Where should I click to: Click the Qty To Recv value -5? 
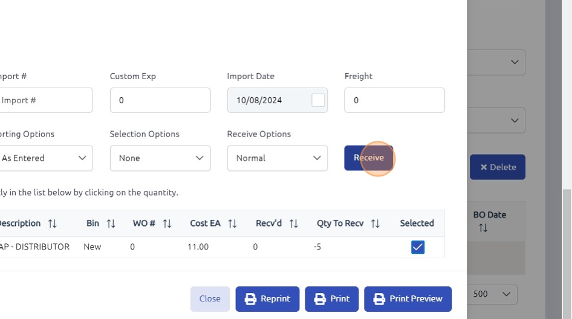pos(317,246)
